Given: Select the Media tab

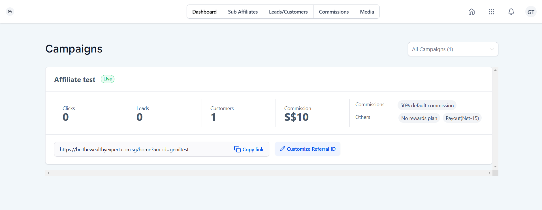Looking at the screenshot, I should point(367,12).
